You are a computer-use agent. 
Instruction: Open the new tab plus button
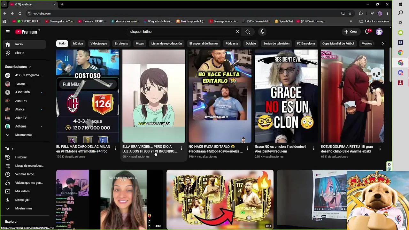(62, 4)
